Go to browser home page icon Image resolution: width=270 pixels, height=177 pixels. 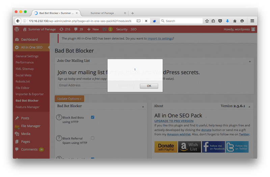[x=235, y=21]
